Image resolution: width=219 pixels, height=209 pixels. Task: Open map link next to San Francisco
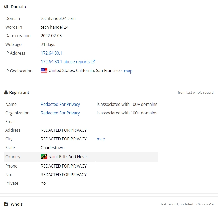click(x=128, y=71)
